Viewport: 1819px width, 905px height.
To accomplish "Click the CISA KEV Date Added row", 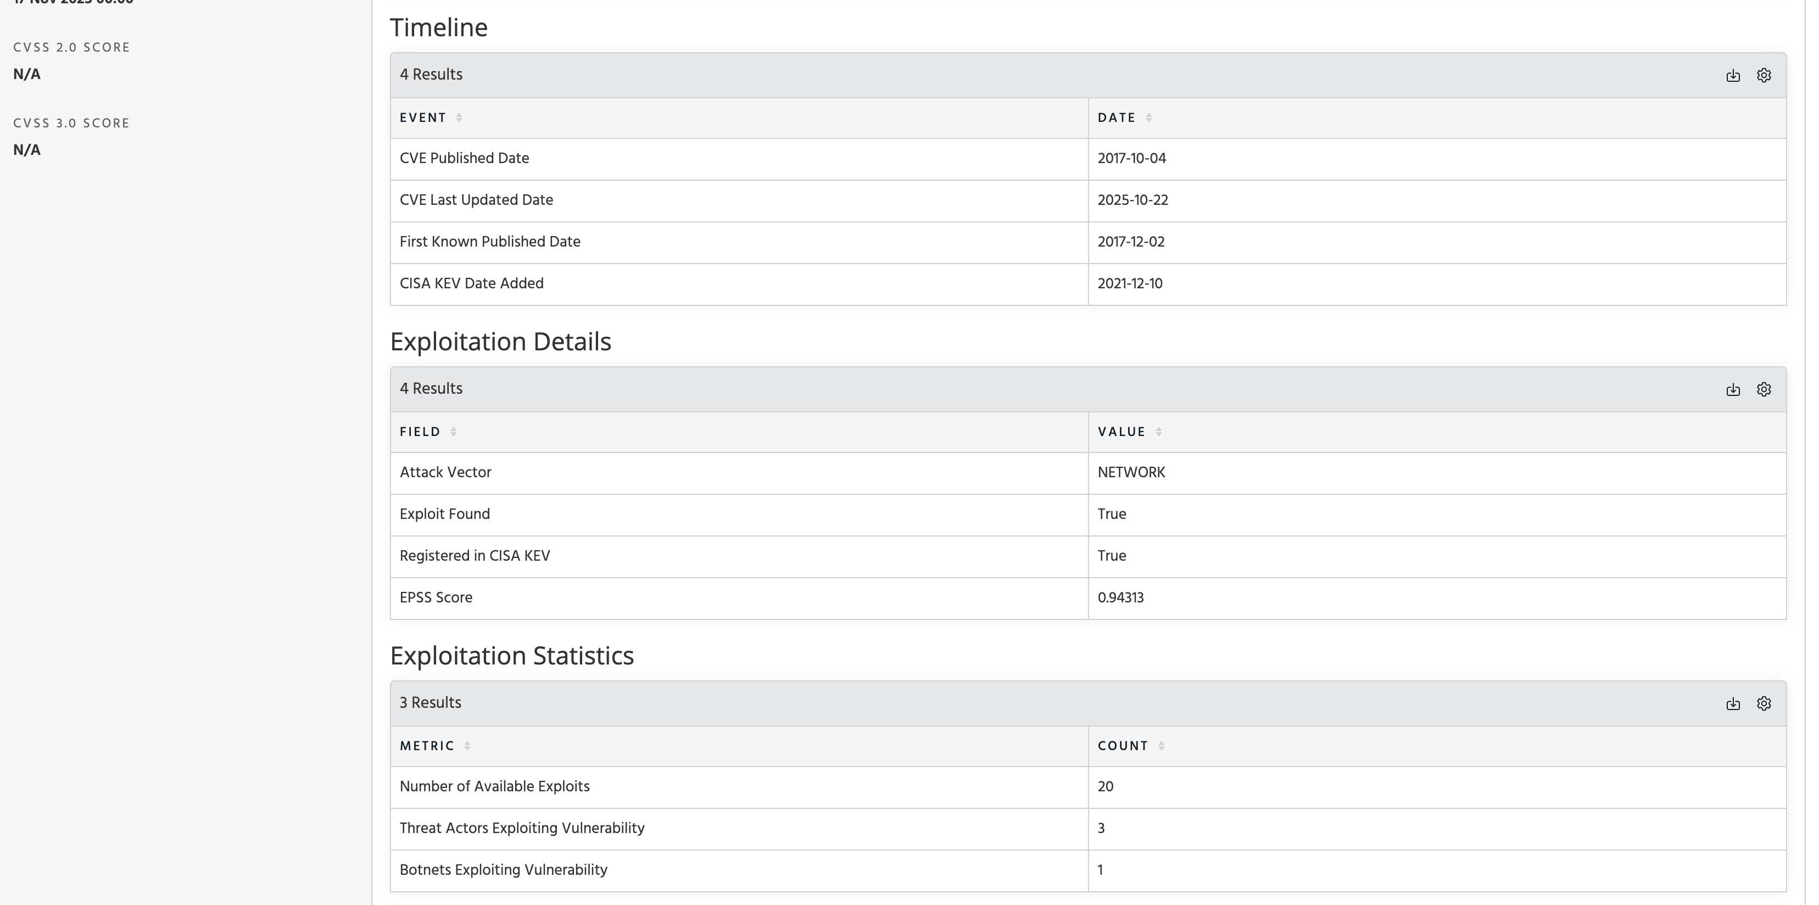I will click(471, 284).
